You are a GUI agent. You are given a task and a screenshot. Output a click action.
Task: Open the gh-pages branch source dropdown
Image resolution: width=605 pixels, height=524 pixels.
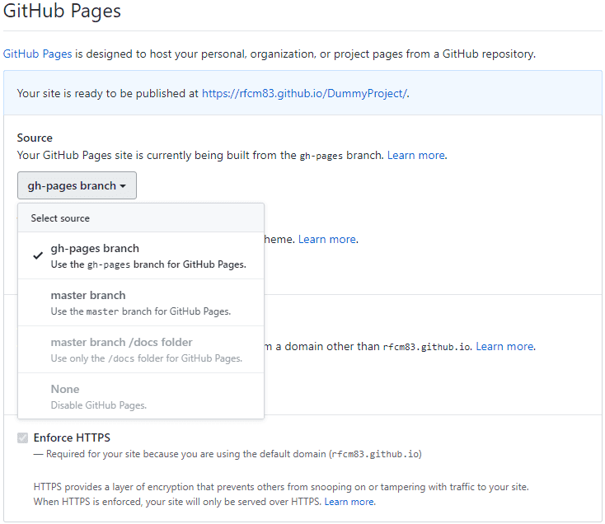click(x=77, y=185)
